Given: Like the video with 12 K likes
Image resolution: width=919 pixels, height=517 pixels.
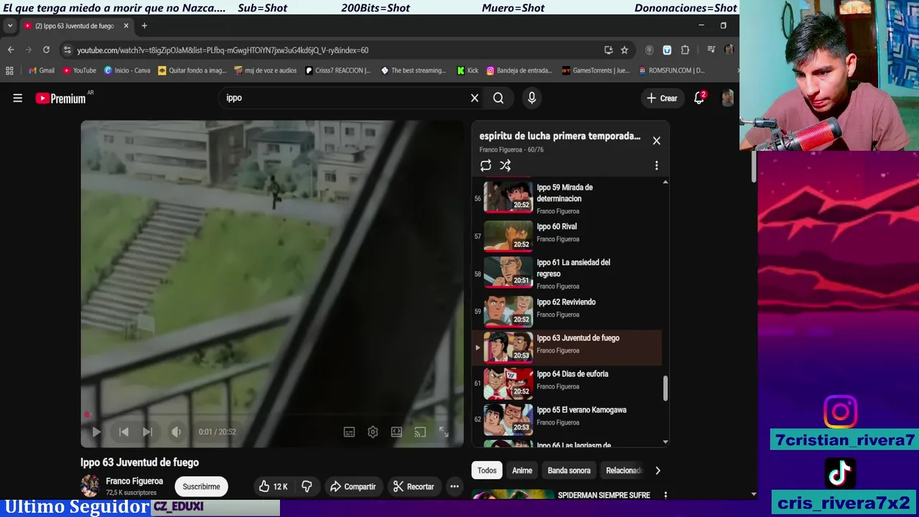Looking at the screenshot, I should 274,486.
